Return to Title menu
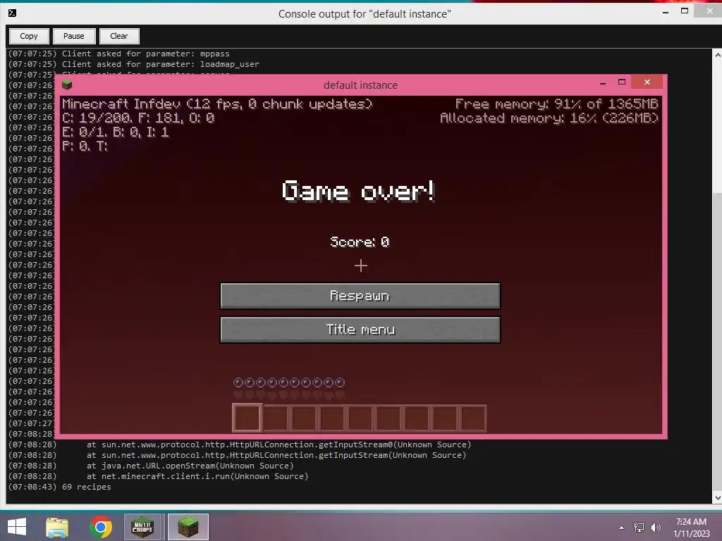722x541 pixels. click(360, 330)
